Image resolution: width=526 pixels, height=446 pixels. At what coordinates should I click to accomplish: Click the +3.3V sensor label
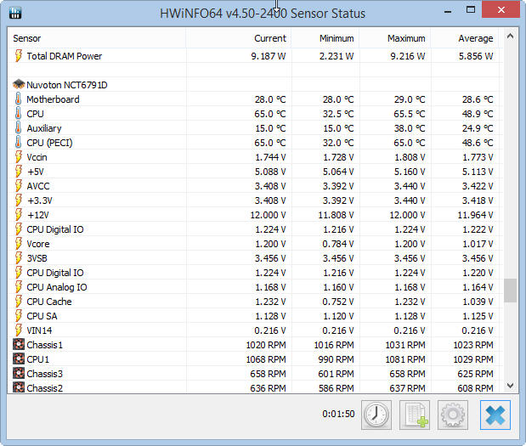(40, 200)
